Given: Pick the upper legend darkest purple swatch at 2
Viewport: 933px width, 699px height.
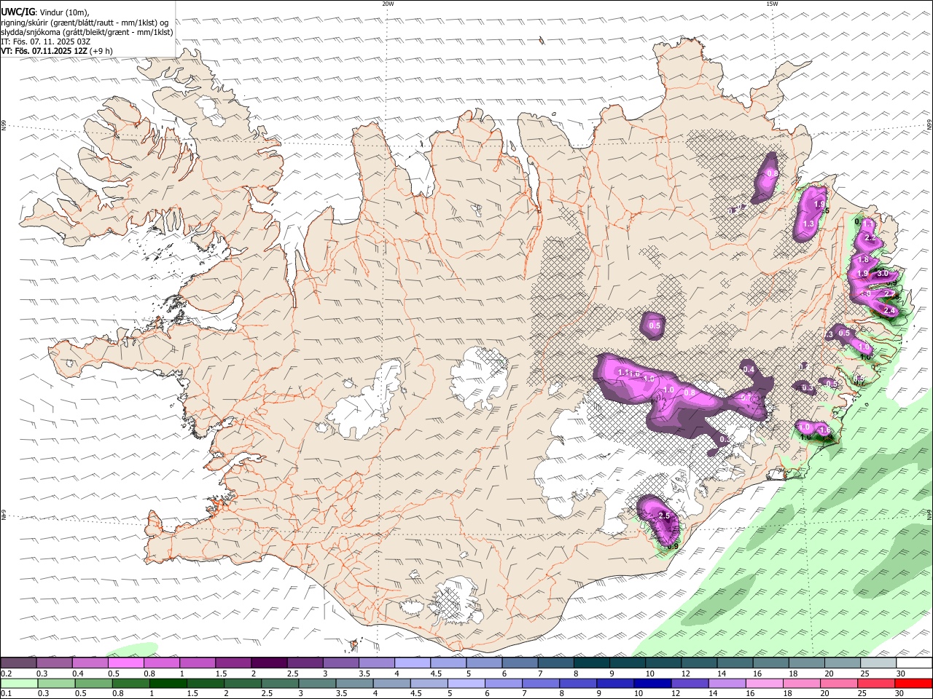Looking at the screenshot, I should point(269,663).
